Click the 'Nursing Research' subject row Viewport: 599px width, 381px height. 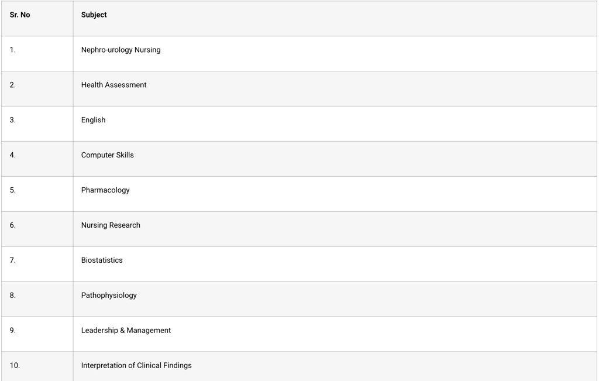coord(111,225)
